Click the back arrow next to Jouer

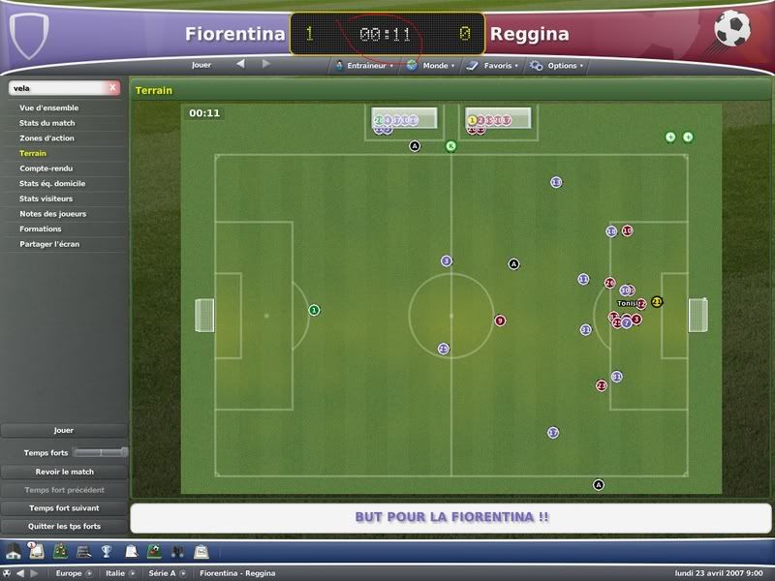tap(240, 64)
